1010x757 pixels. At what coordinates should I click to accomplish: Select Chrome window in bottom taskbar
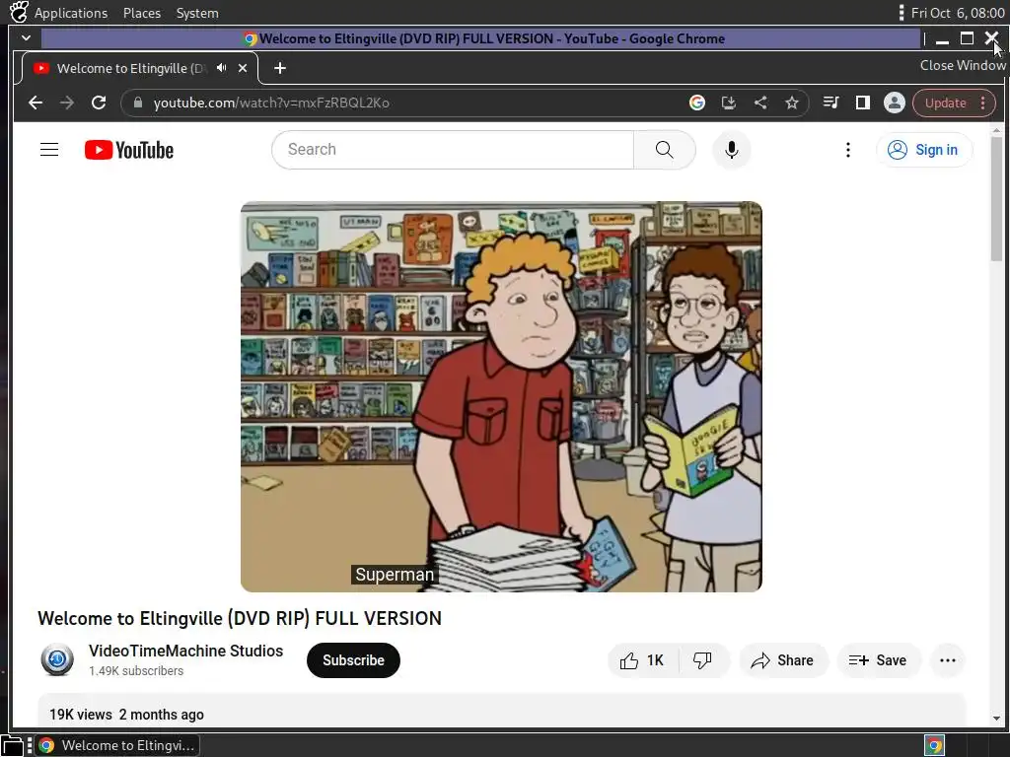[118, 745]
